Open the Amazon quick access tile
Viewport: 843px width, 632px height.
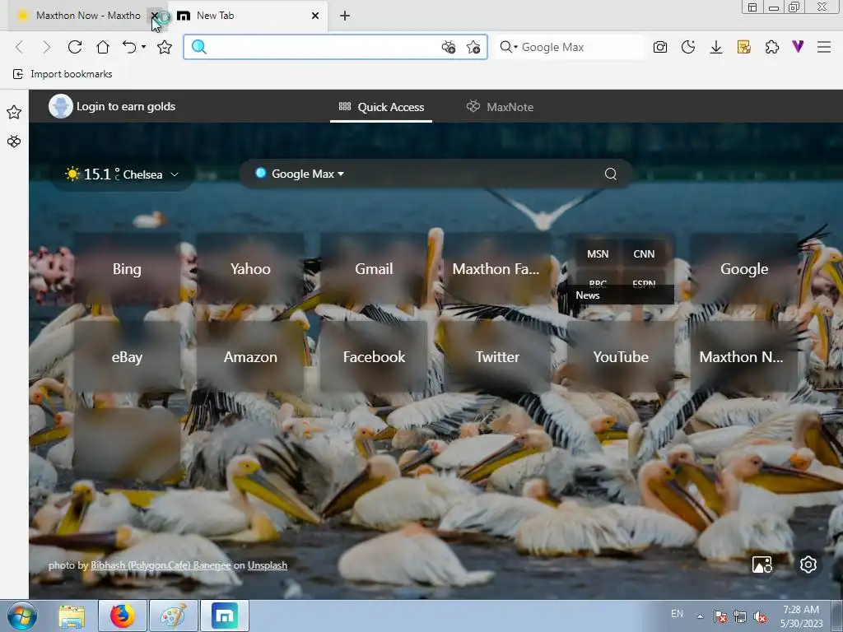pyautogui.click(x=250, y=357)
